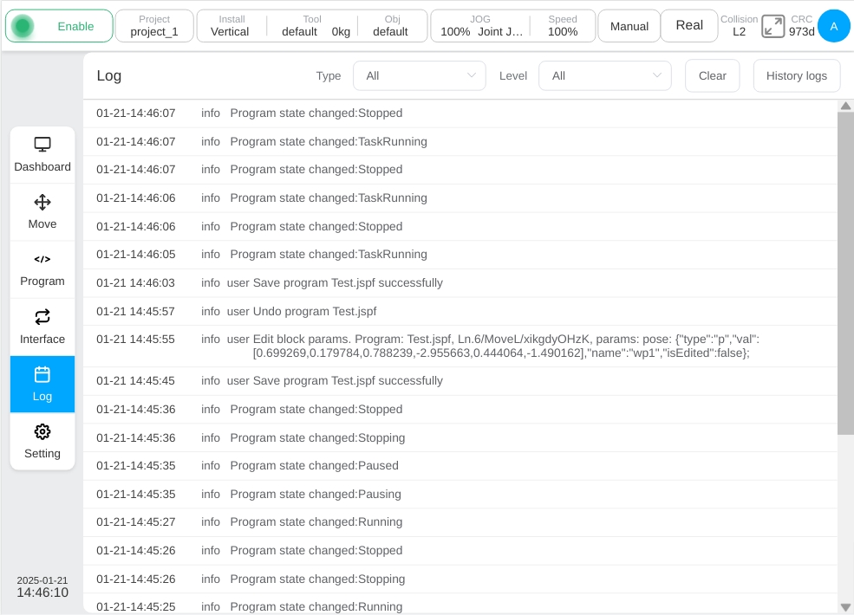Screen dimensions: 854x615
Task: Select 'Program state changed:Stopping' entry at 14:45:26
Action: [x=460, y=579]
